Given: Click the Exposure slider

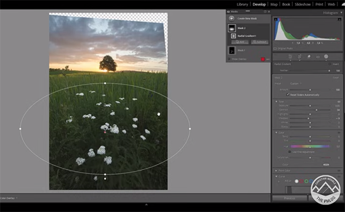Looking at the screenshot, I should point(310,106).
